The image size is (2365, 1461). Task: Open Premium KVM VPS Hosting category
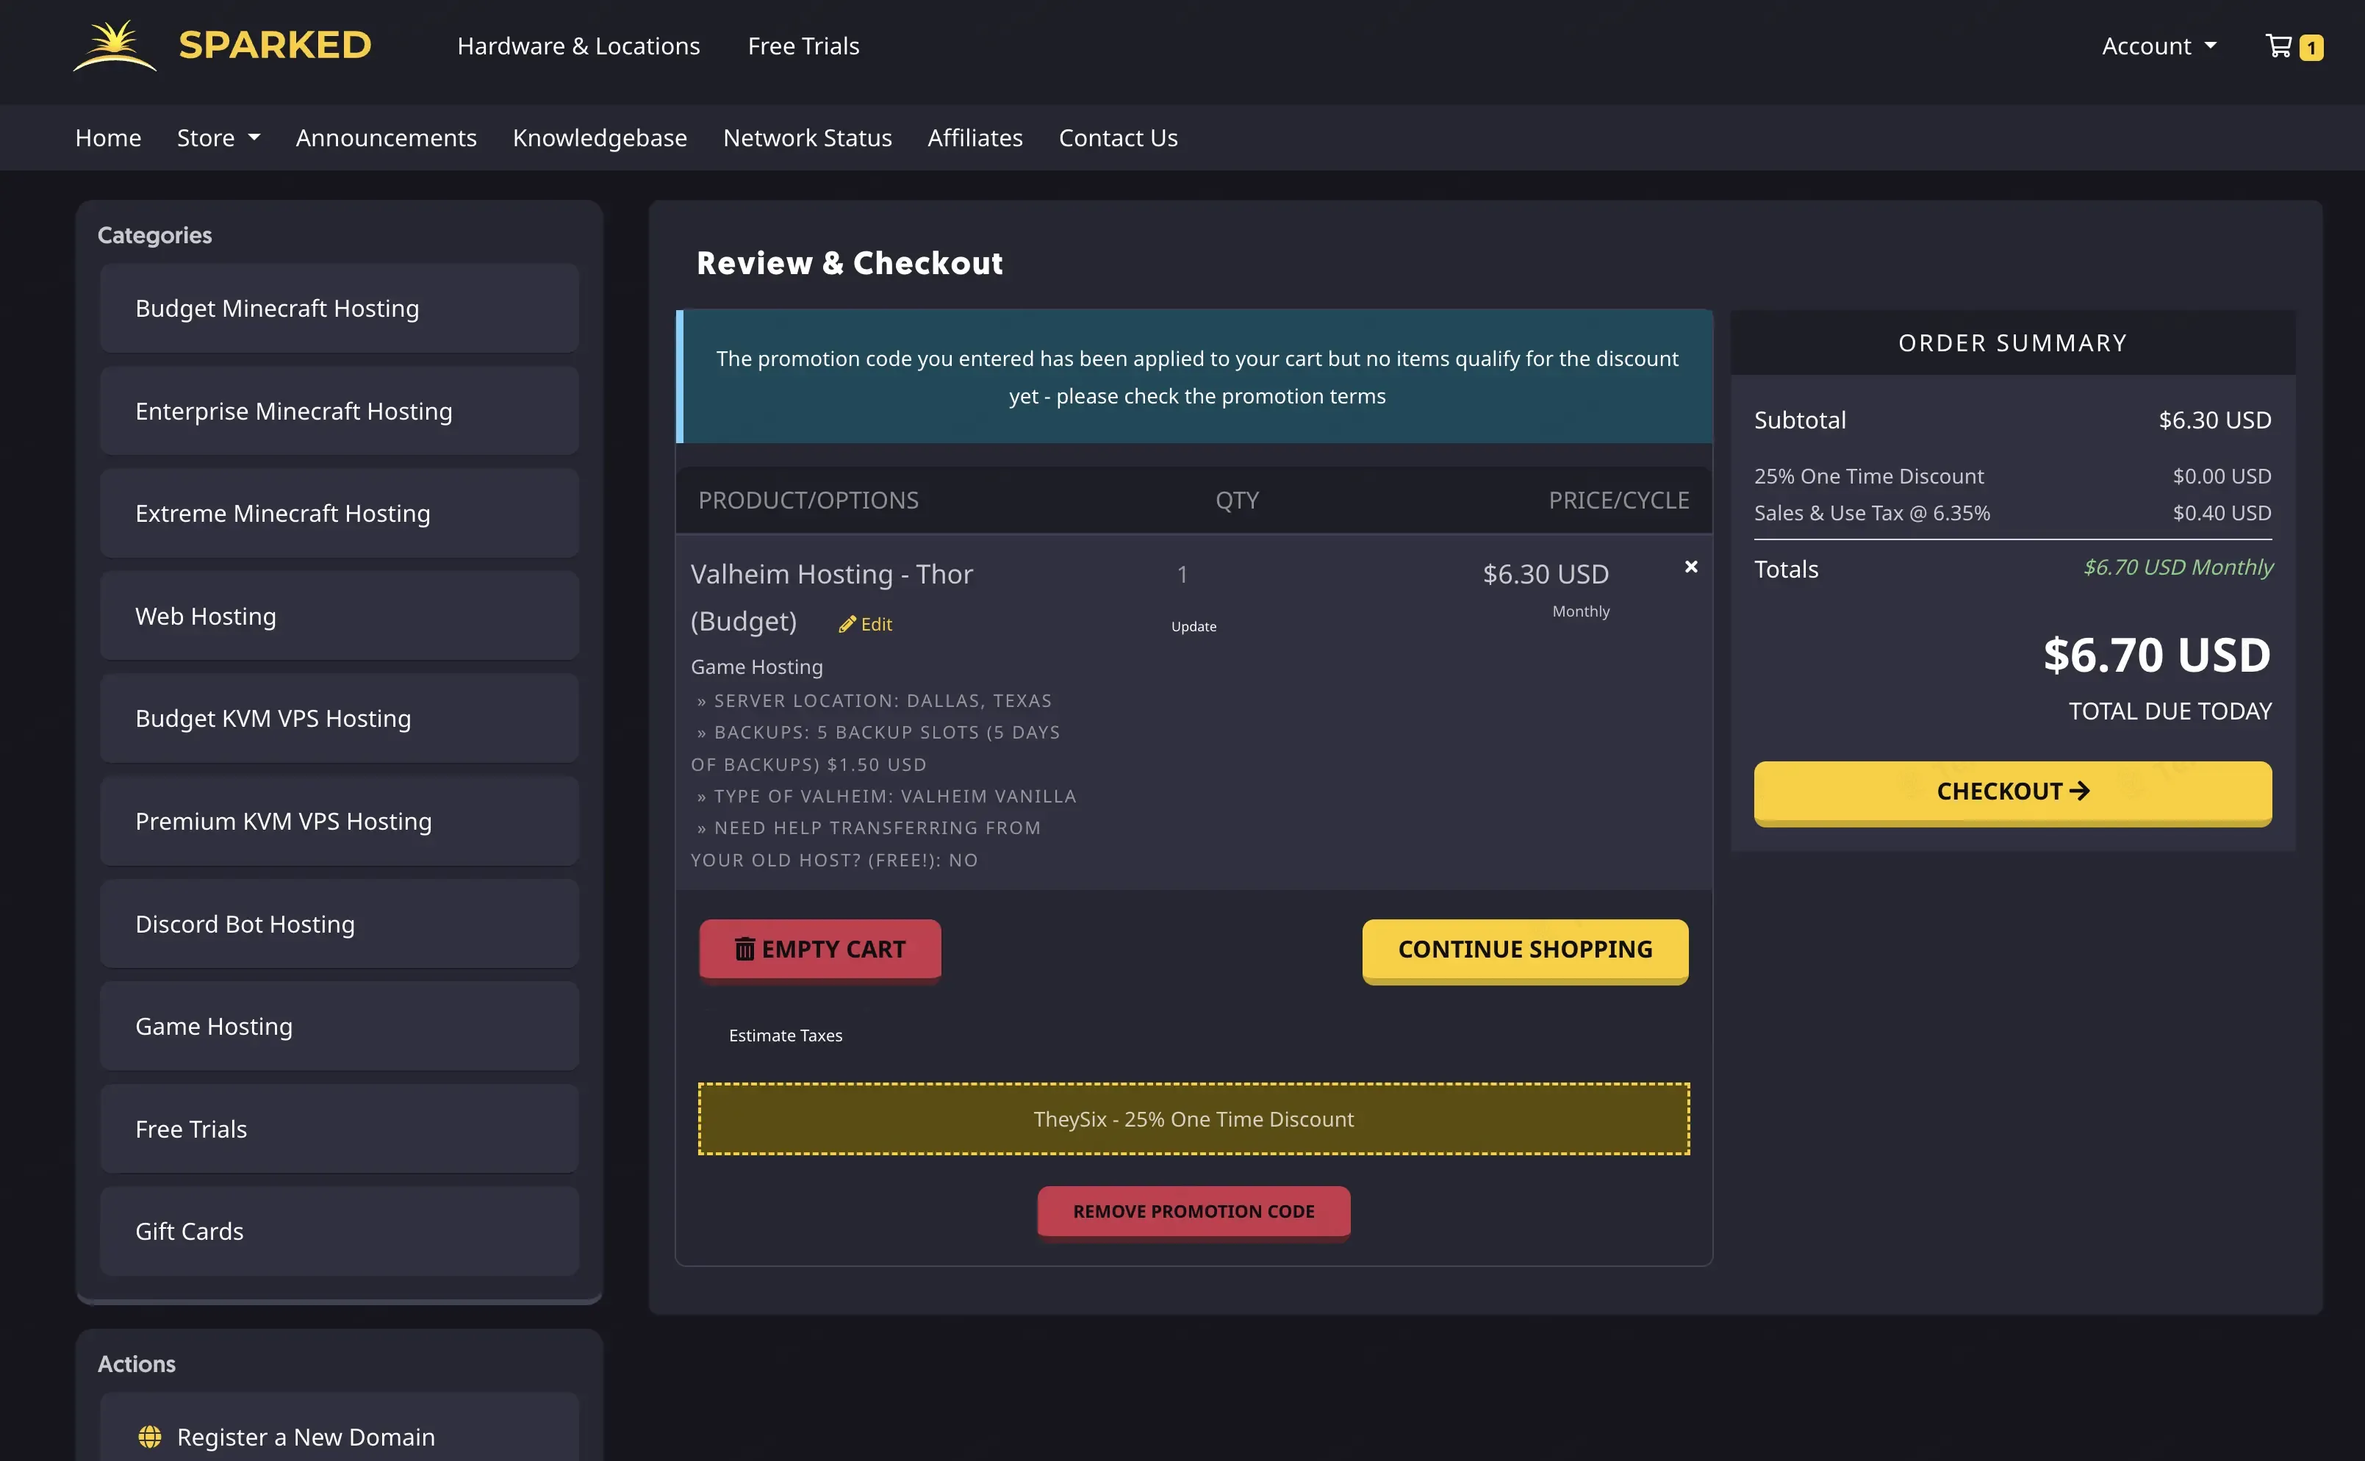pyautogui.click(x=339, y=822)
